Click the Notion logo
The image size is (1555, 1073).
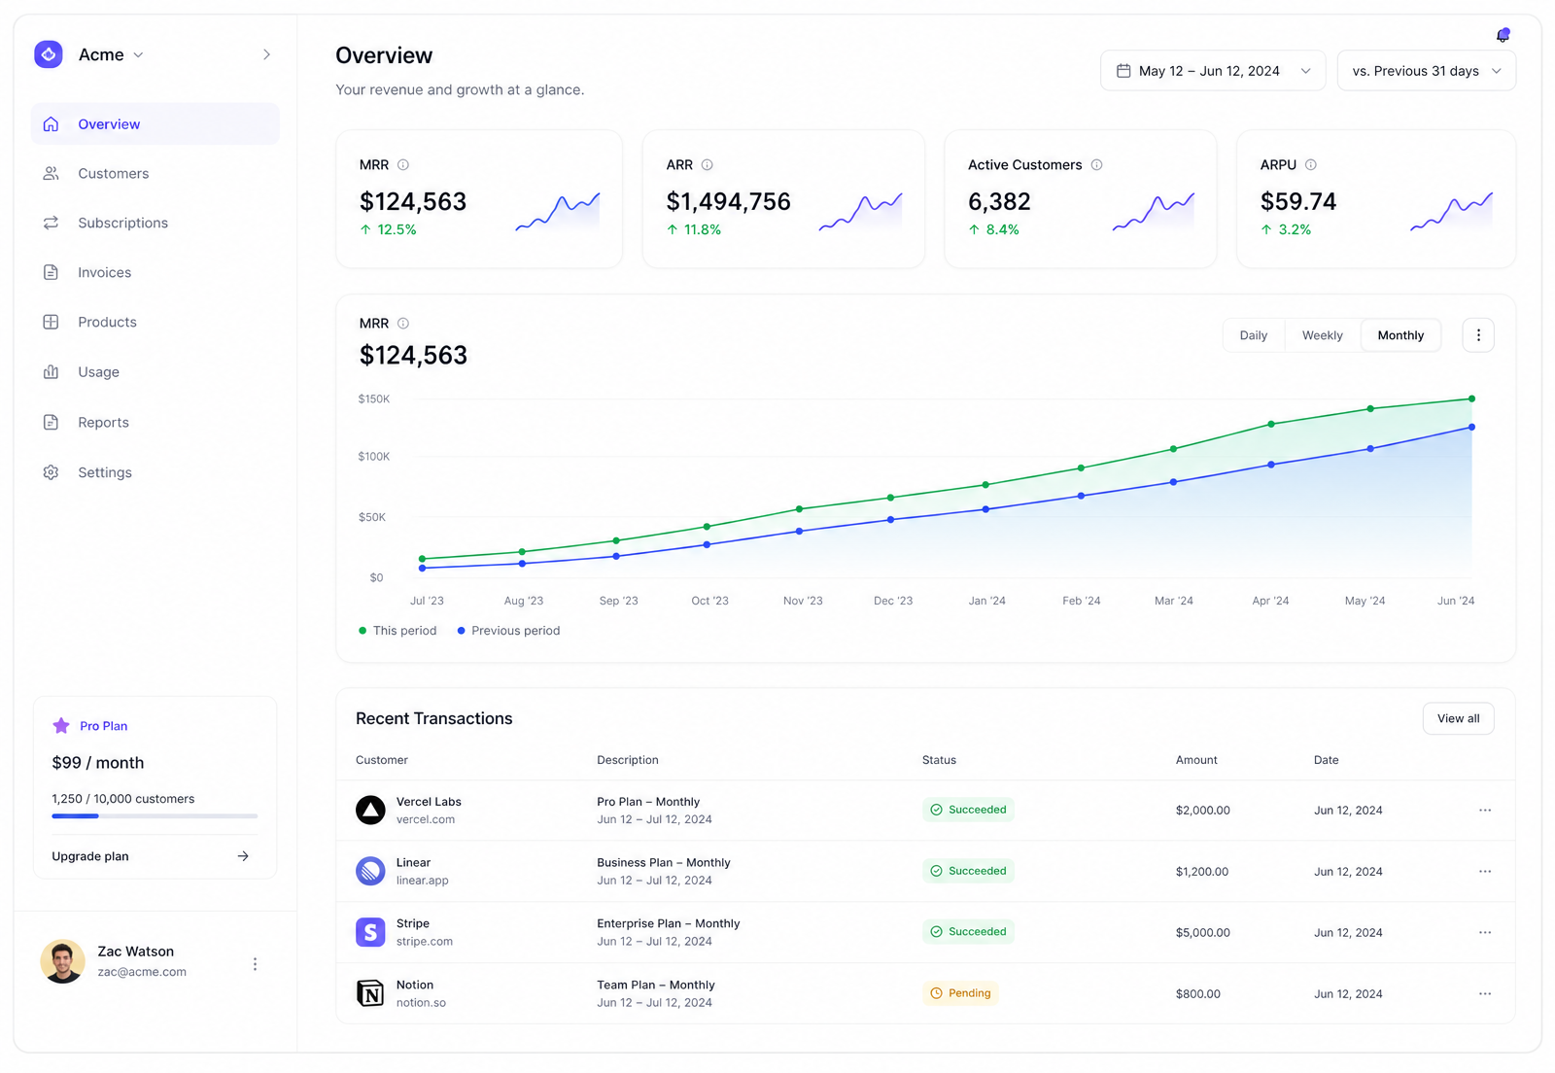[x=370, y=993]
